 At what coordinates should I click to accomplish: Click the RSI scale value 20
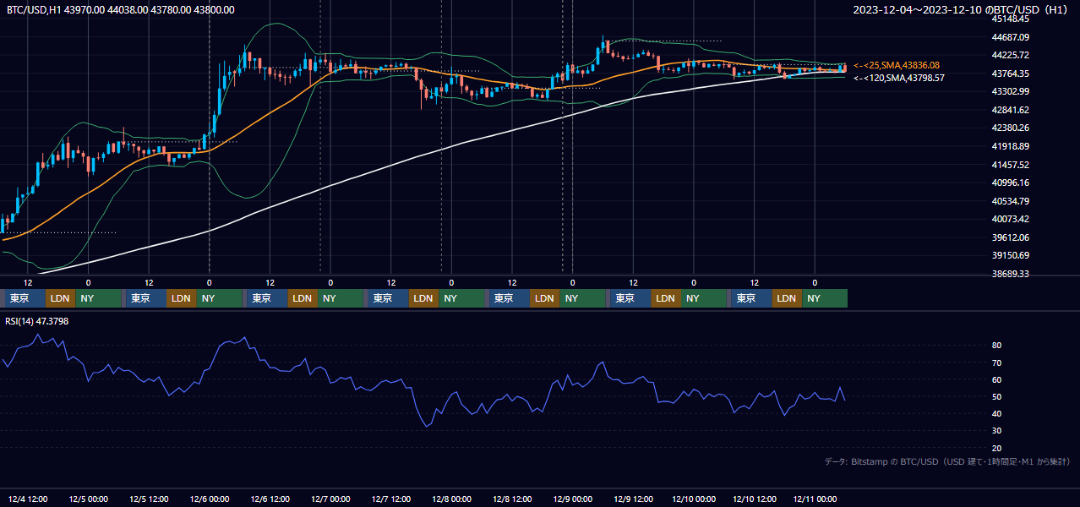[996, 448]
